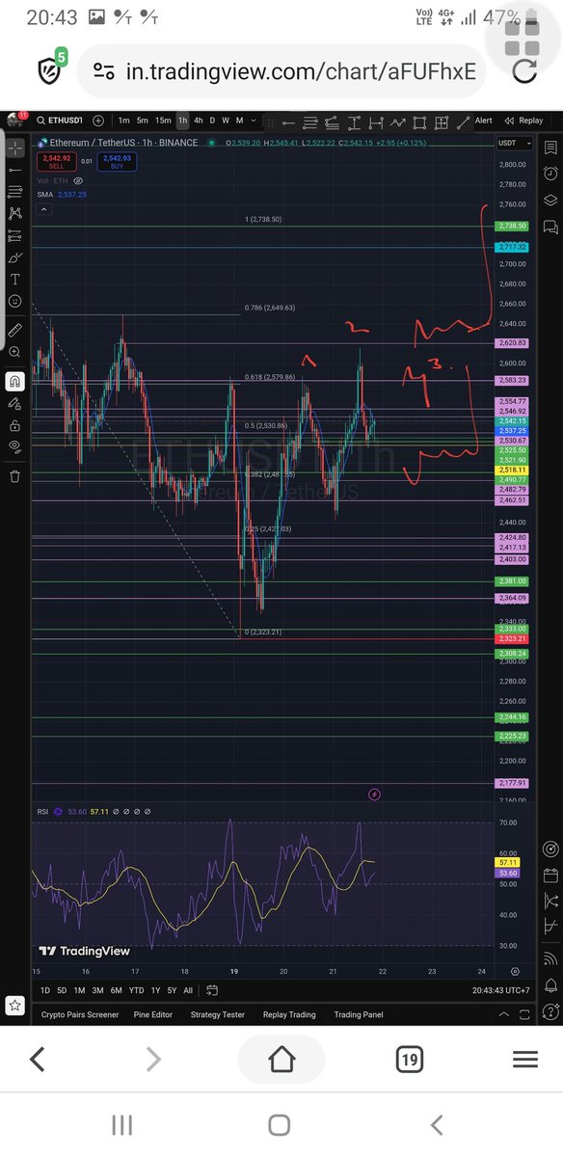Click the blue BUY 2,542.93 button
Image resolution: width=563 pixels, height=1157 pixels.
(x=117, y=162)
